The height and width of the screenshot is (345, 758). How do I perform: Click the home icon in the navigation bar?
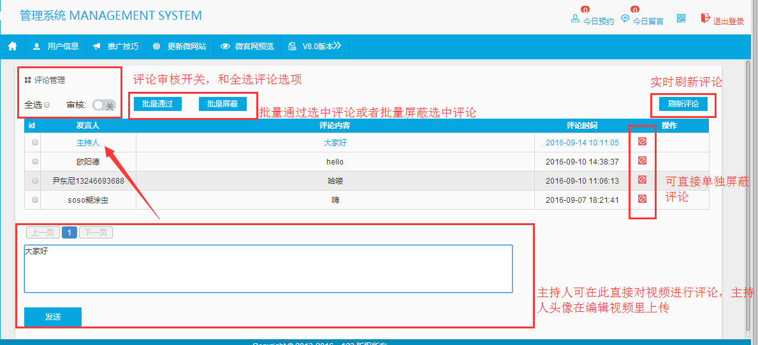[x=12, y=46]
